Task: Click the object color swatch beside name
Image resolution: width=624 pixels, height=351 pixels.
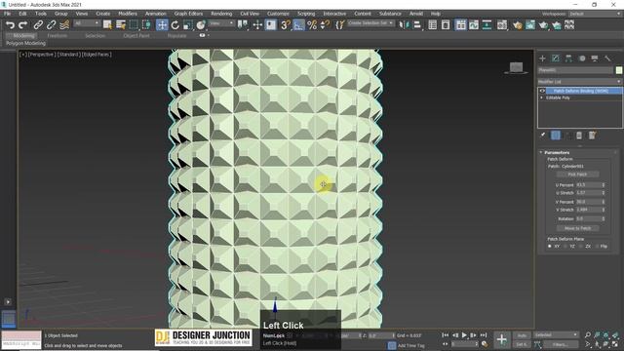Action: click(618, 70)
